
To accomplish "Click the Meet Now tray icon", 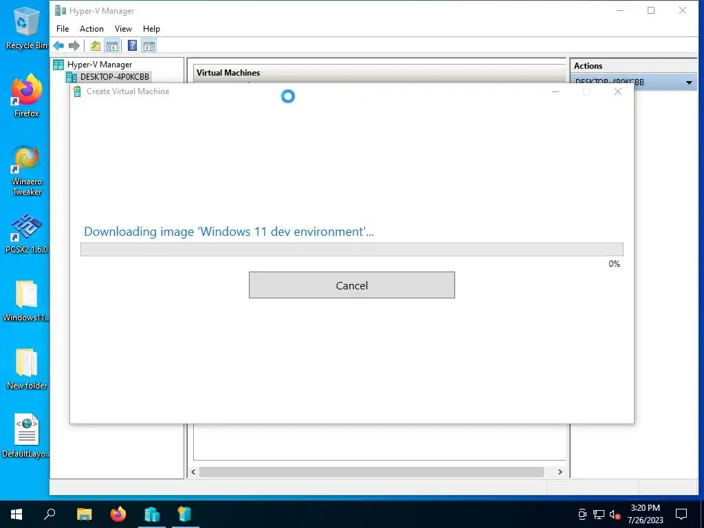I will [x=582, y=514].
